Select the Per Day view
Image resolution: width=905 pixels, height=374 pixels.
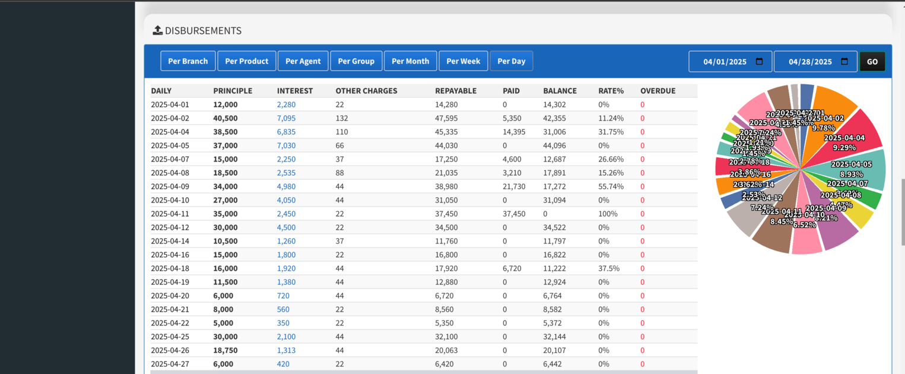click(512, 61)
